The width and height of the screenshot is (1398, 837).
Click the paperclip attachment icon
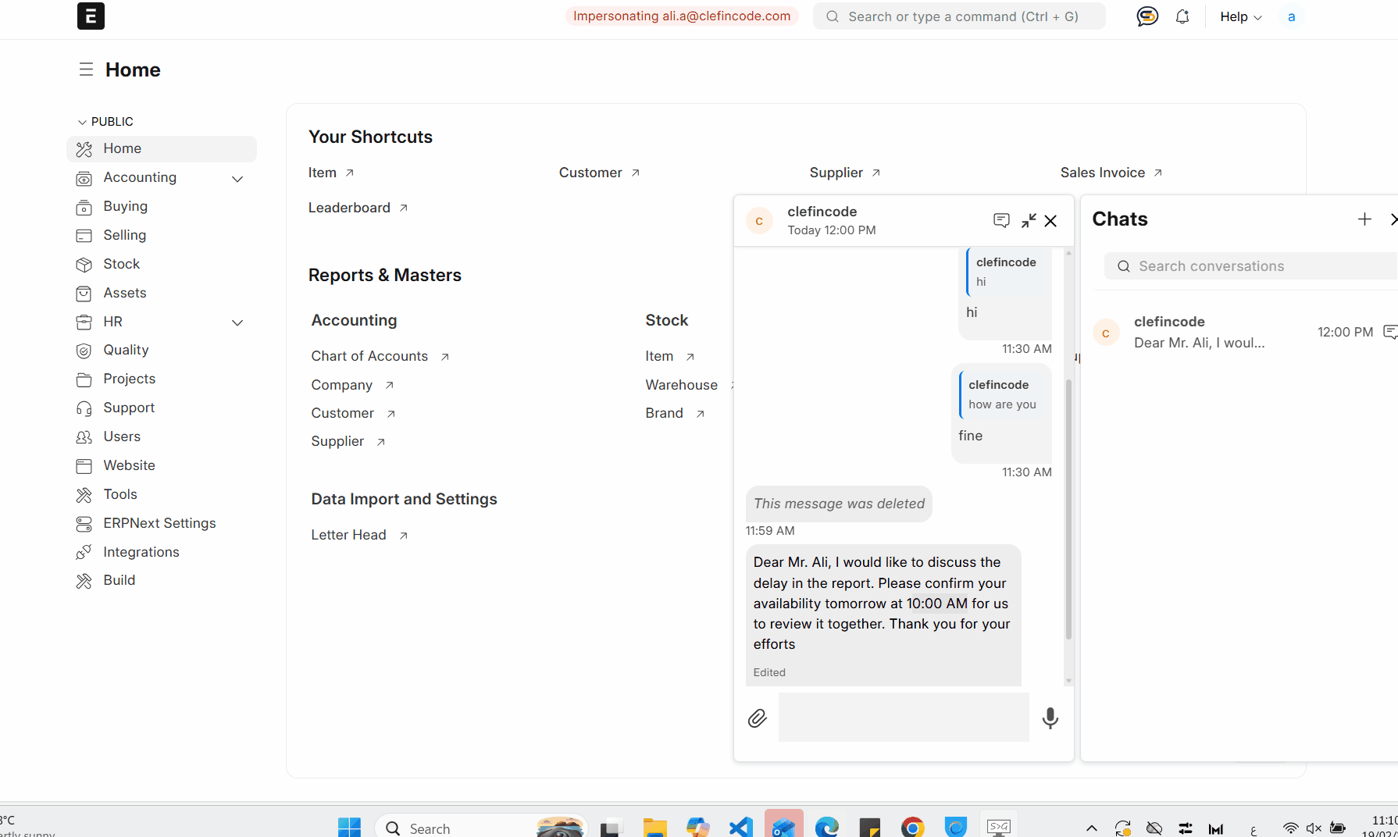(x=757, y=718)
